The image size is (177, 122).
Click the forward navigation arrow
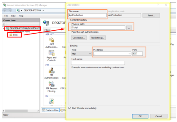10,11
